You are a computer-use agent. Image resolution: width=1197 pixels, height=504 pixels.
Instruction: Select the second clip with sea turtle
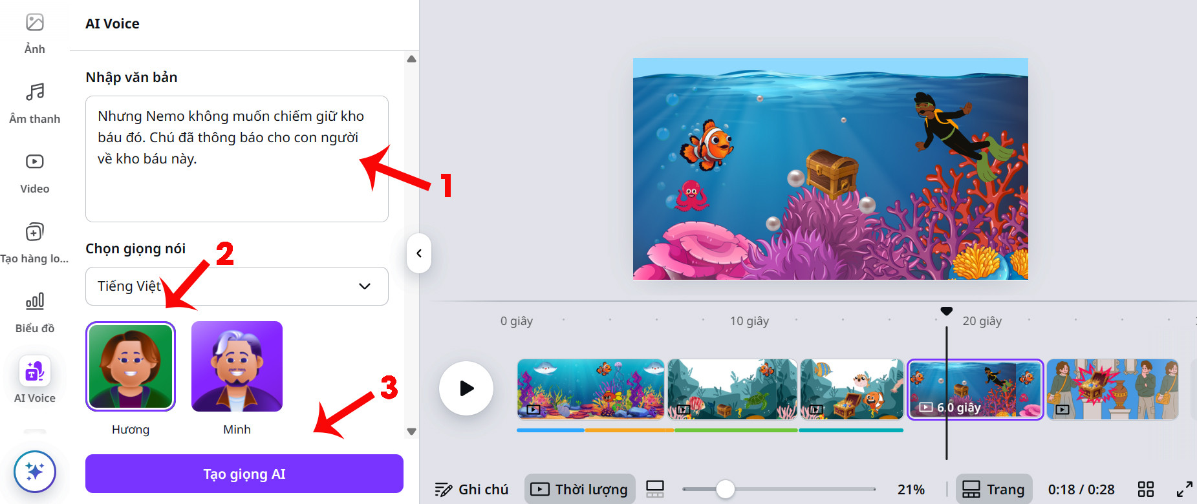[732, 390]
